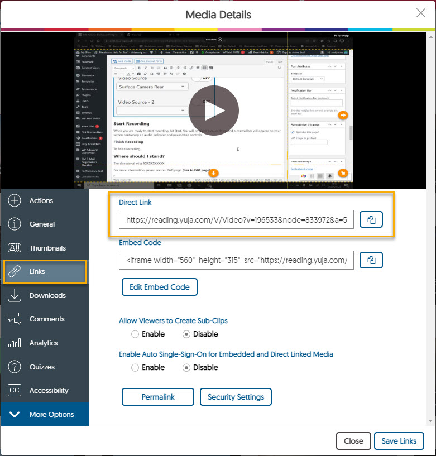Open the Comments speech bubble icon
Screen dimensions: 436x456
coord(15,319)
